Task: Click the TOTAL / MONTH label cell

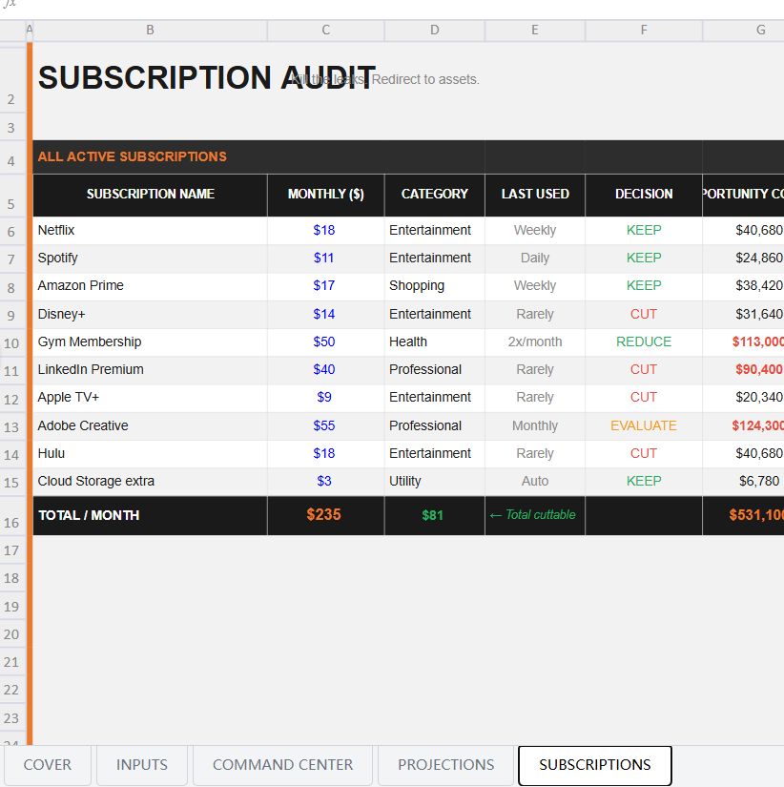Action: point(150,515)
